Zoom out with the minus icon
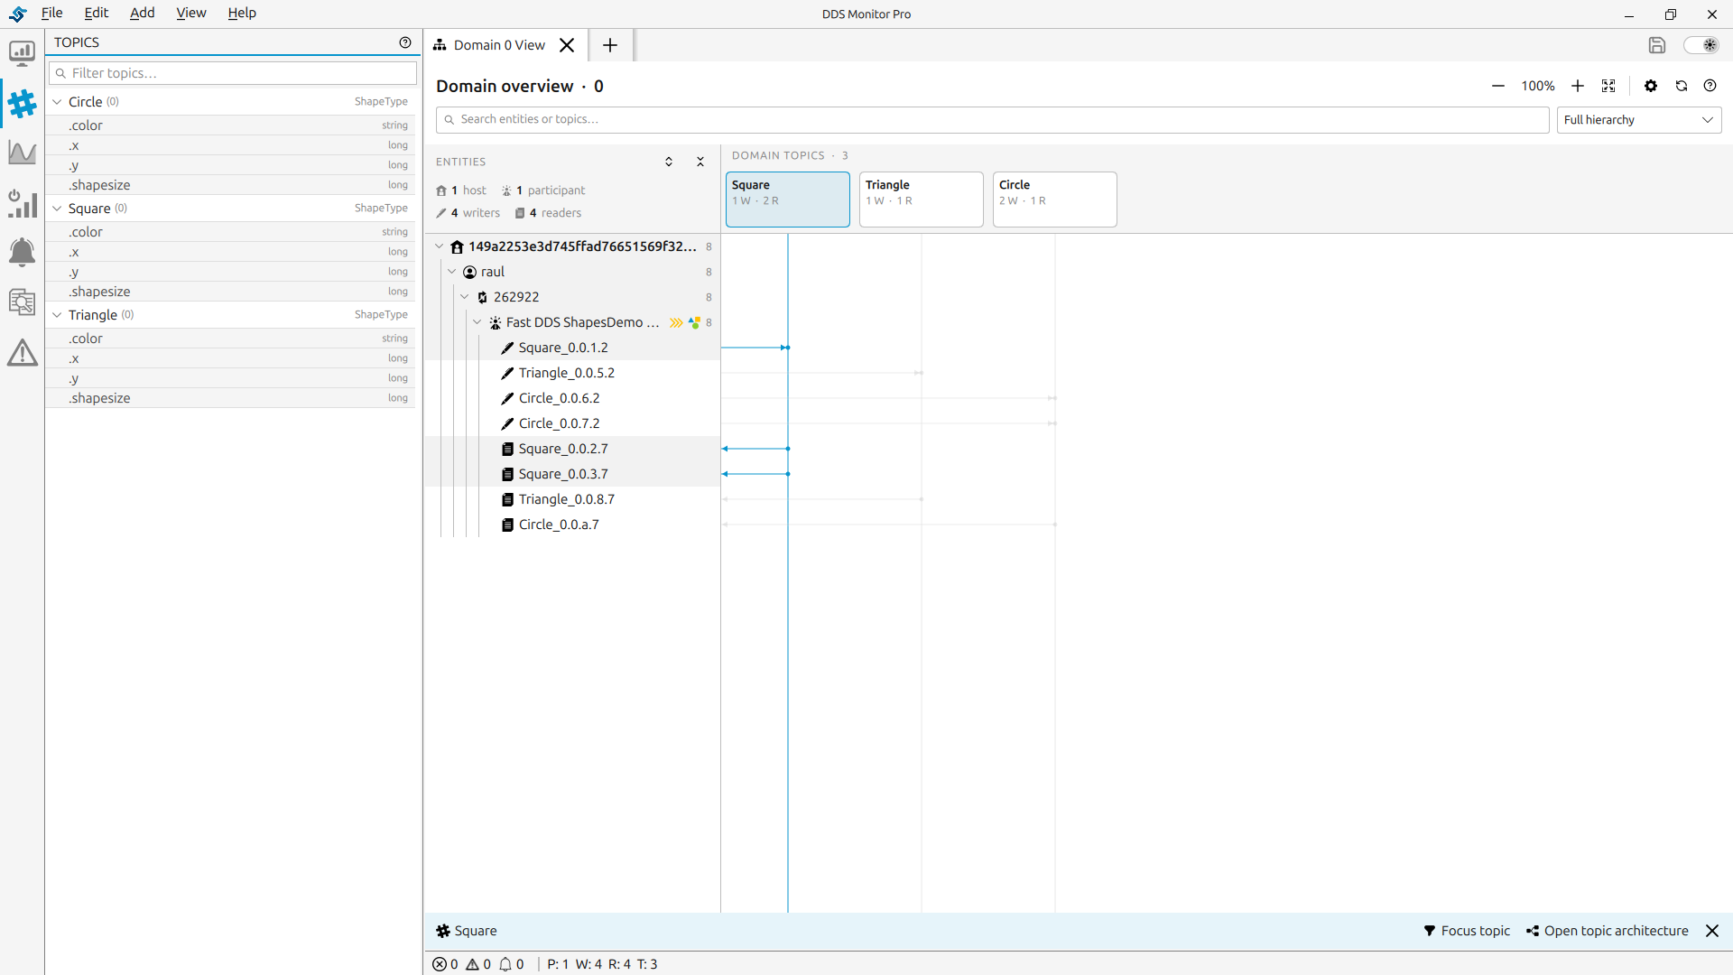 (x=1498, y=86)
